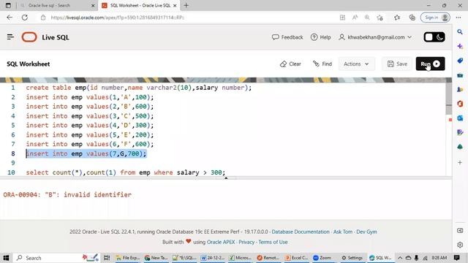
Task: Open Edge split screen / apps icon
Action: 342,18
